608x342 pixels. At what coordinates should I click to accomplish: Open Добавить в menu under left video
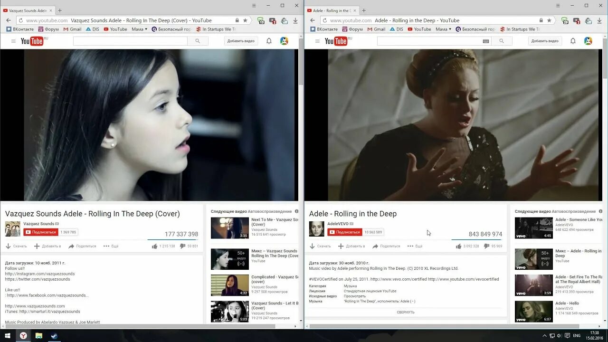(x=47, y=246)
